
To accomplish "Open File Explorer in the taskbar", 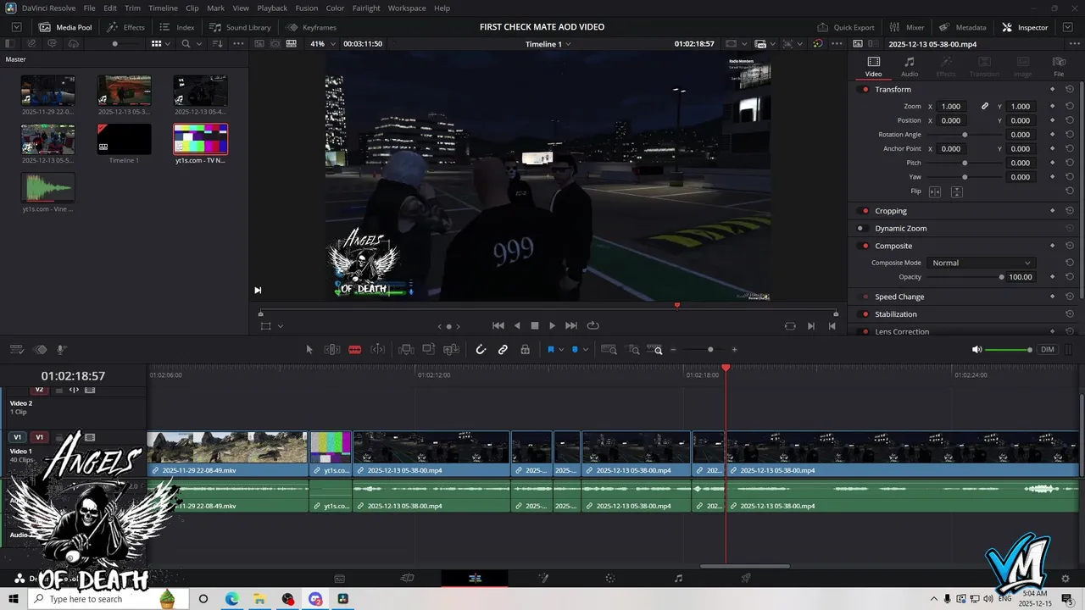I will pyautogui.click(x=259, y=599).
